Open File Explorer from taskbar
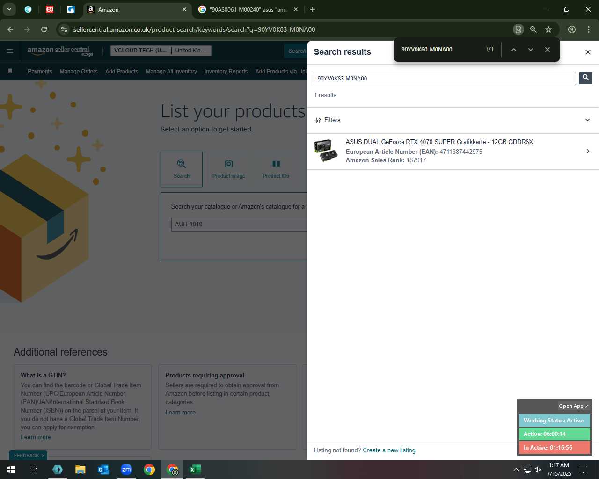The height and width of the screenshot is (479, 599). click(80, 470)
